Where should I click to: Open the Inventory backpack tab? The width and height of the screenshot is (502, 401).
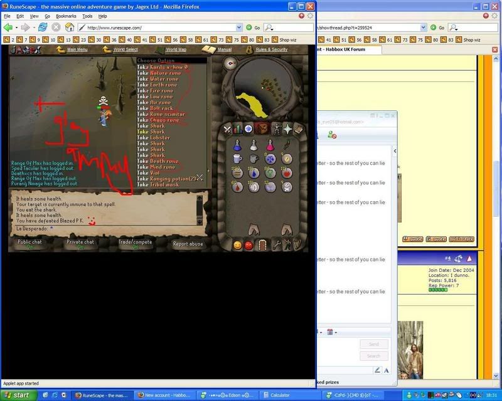pos(262,129)
